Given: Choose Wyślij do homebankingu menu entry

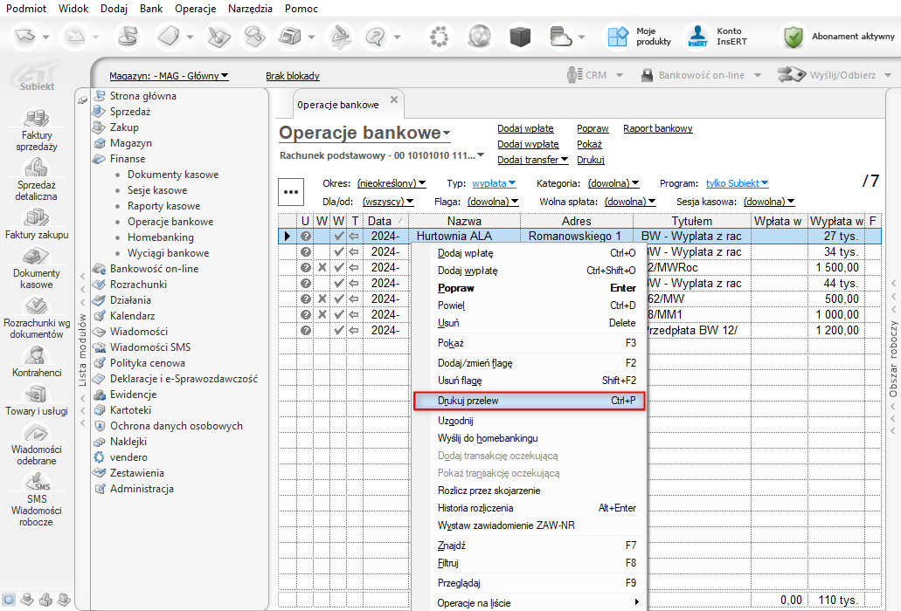Looking at the screenshot, I should click(488, 437).
